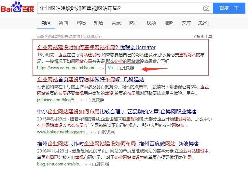
Task: Open the 凡科建站 result title
Action: coord(90,79)
